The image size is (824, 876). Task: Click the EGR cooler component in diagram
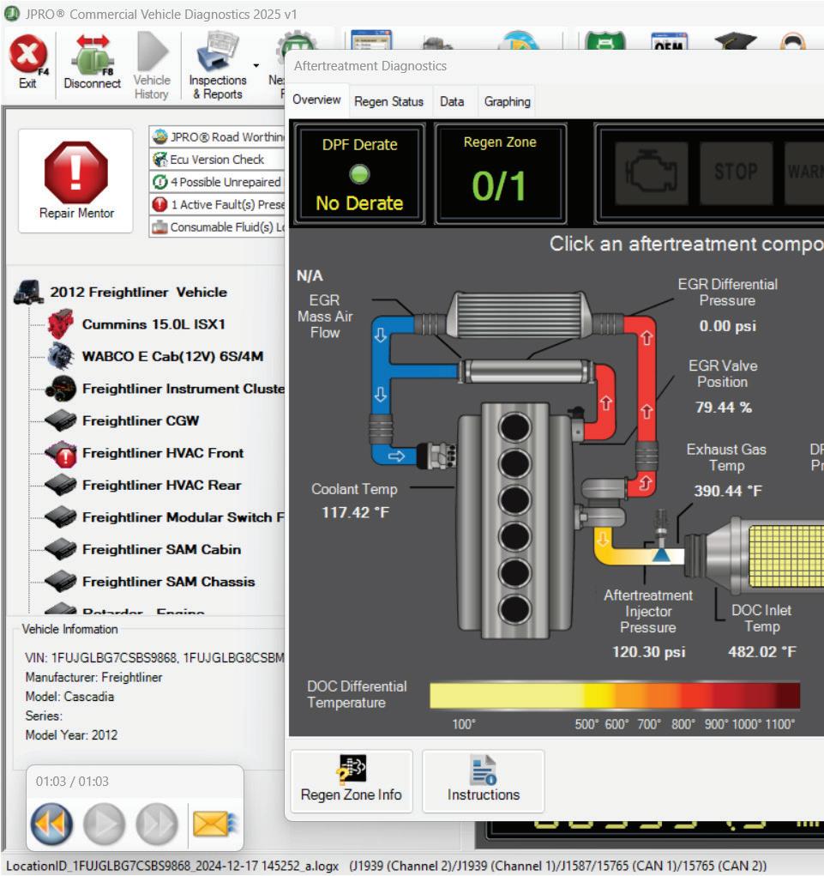click(x=526, y=371)
